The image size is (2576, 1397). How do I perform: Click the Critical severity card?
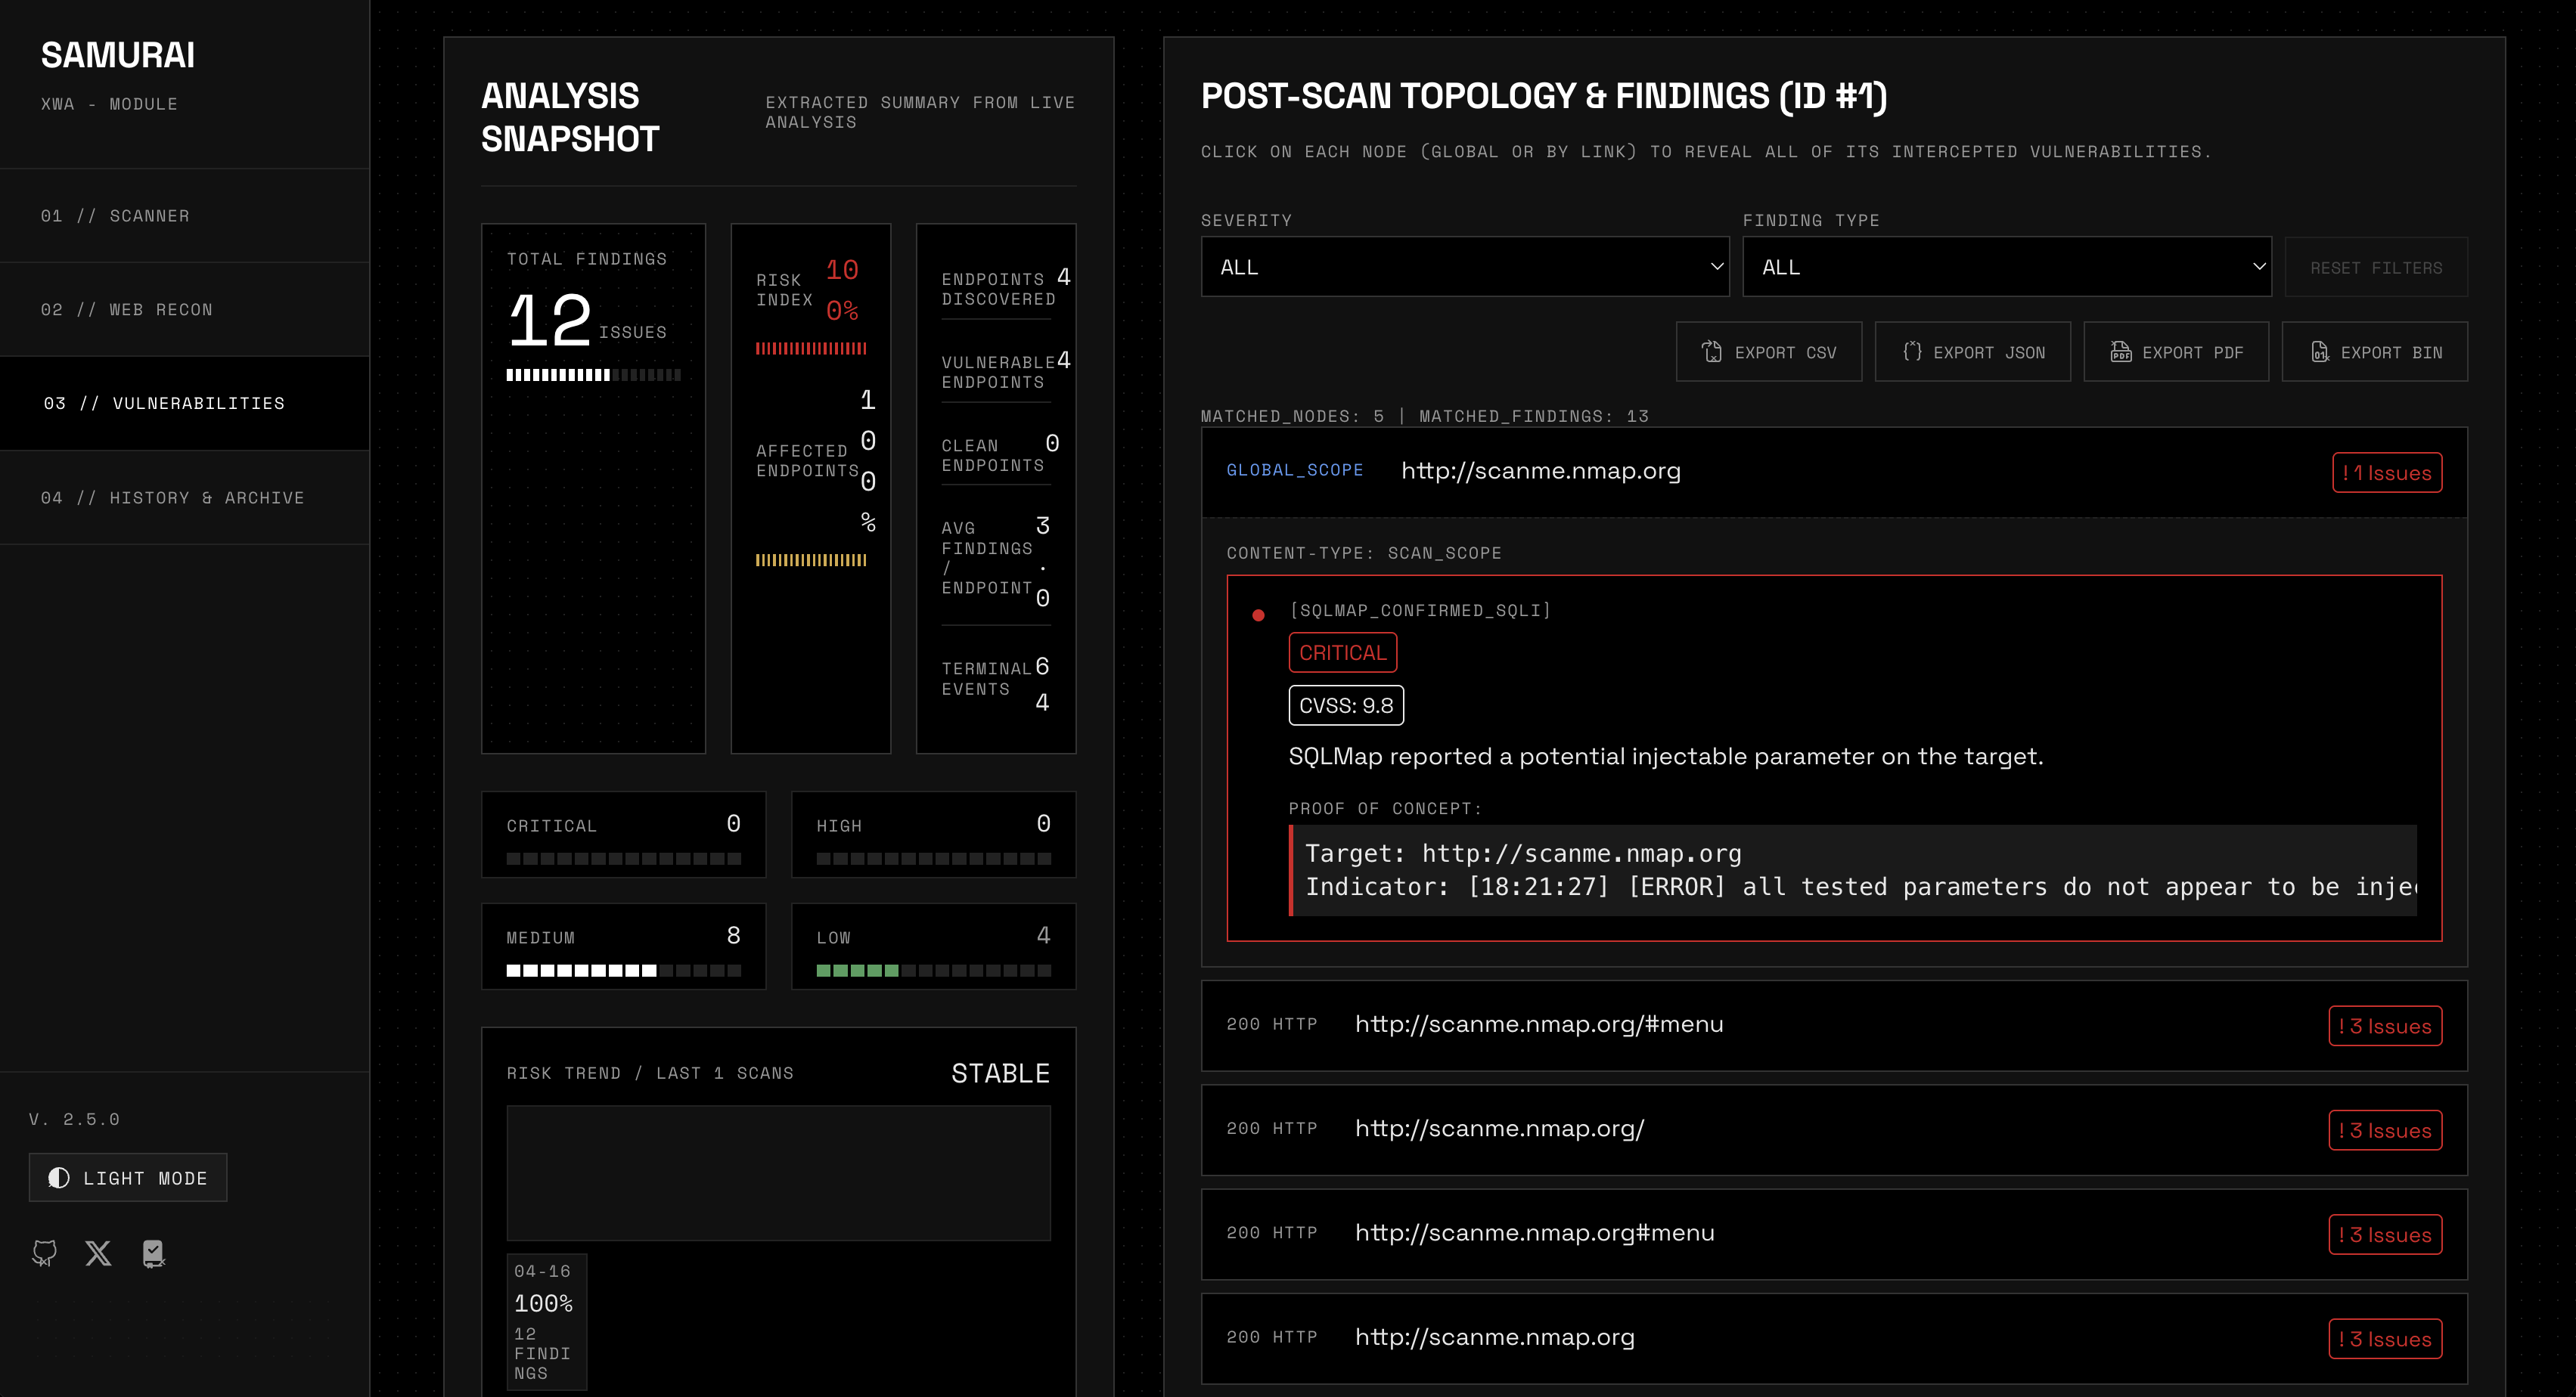[x=623, y=835]
